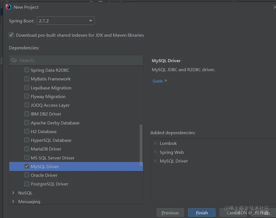
Task: Click the dependency list scrollbar
Action: point(141,145)
